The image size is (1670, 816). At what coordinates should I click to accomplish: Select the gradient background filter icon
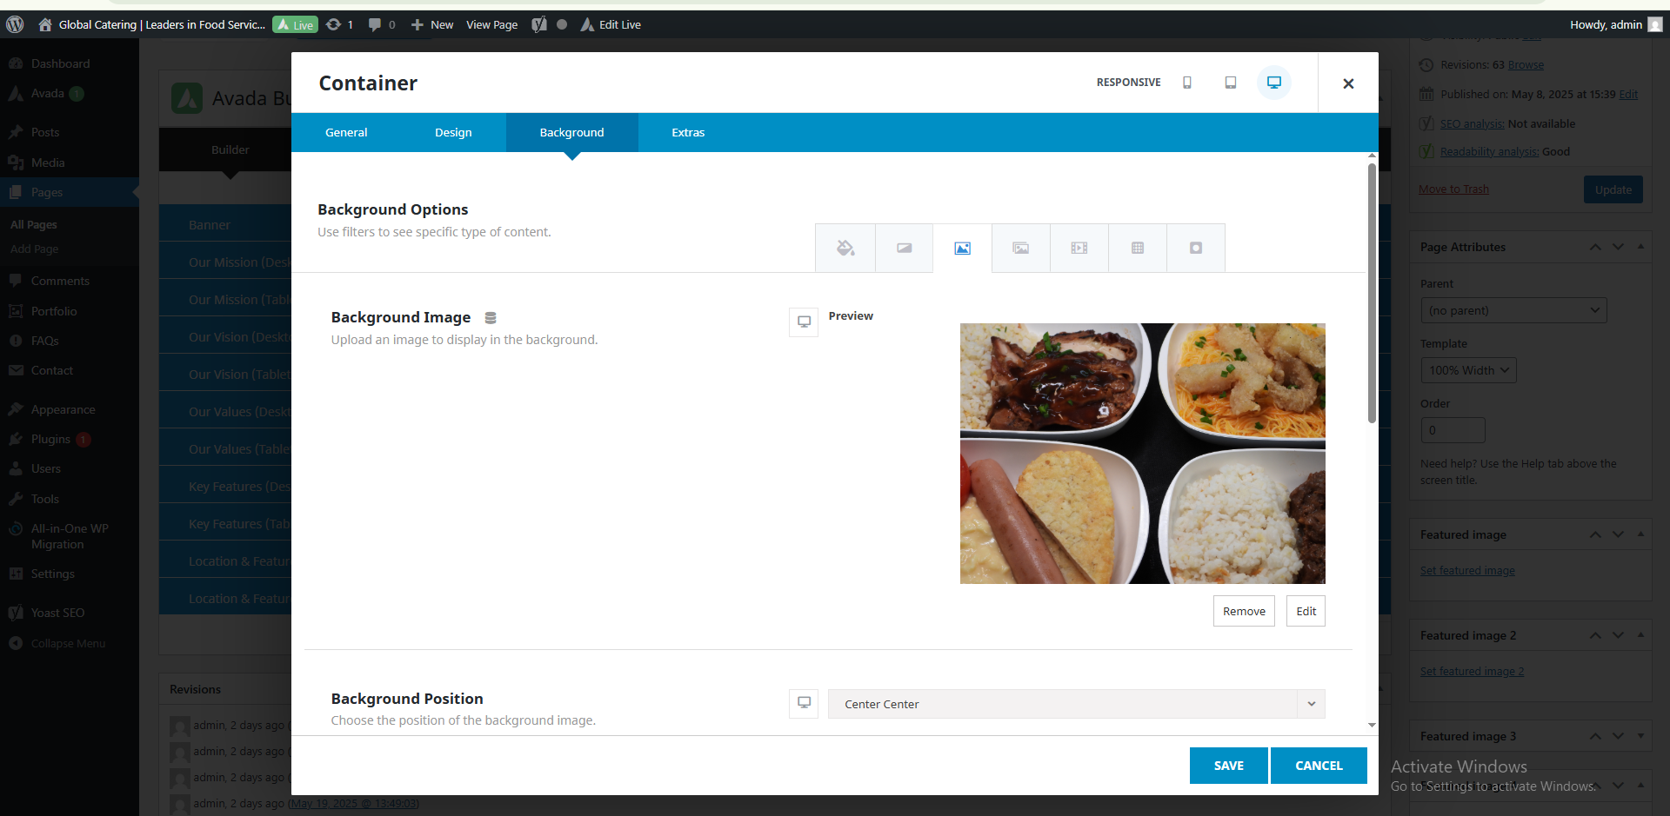click(x=904, y=249)
